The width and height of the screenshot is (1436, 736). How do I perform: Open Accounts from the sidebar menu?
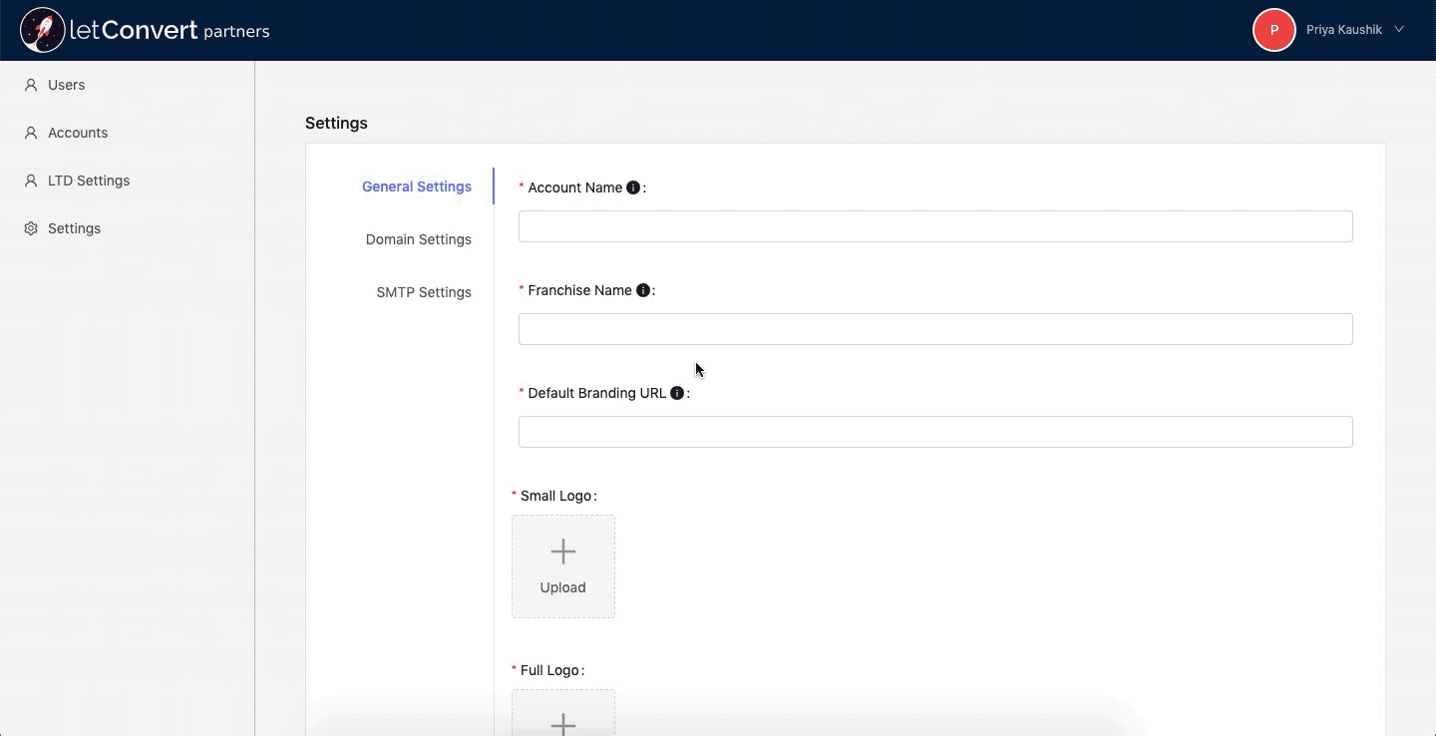coord(78,133)
